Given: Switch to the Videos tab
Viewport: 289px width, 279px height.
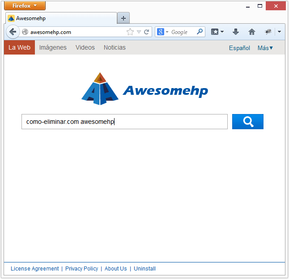Looking at the screenshot, I should click(x=85, y=47).
